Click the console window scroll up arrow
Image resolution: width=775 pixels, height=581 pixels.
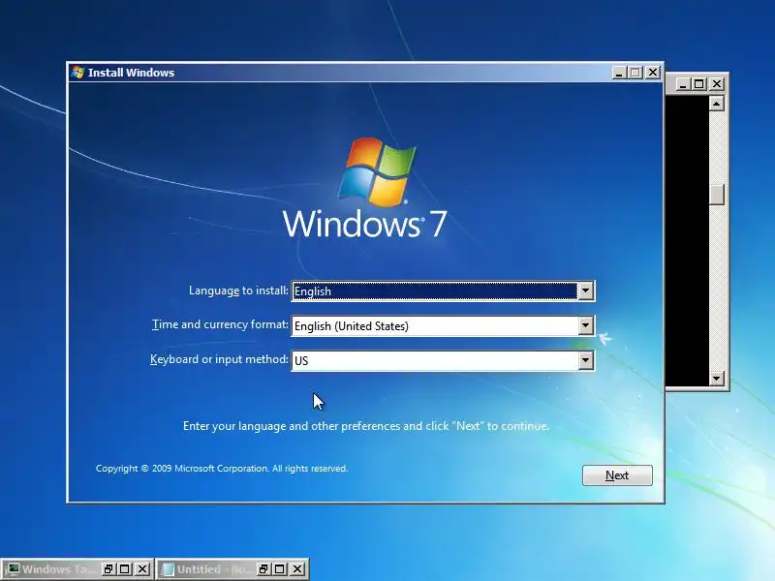pyautogui.click(x=717, y=104)
